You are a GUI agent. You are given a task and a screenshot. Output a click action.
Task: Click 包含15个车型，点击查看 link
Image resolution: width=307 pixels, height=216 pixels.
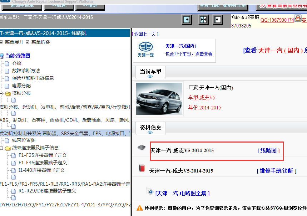189,54
